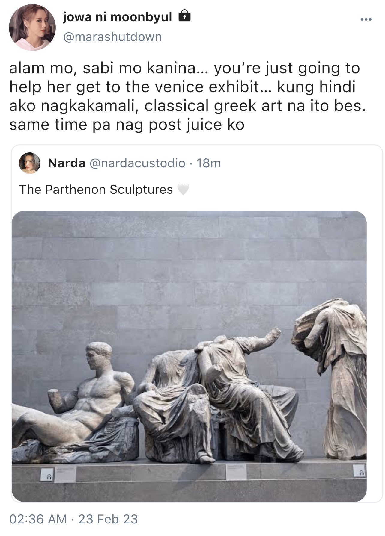This screenshot has width=385, height=536.
Task: Open the three-dot more options menu
Action: point(366,20)
